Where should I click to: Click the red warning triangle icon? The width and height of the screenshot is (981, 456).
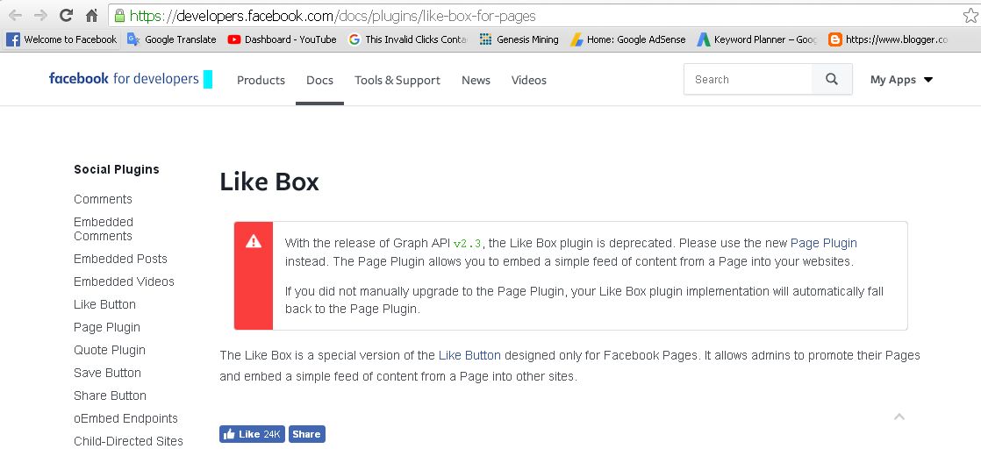[x=254, y=241]
